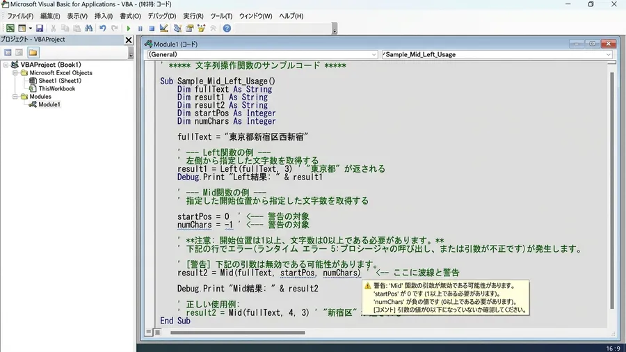Select VBAProject (Book1) root item
Screen dimensions: 626x352
pos(51,65)
